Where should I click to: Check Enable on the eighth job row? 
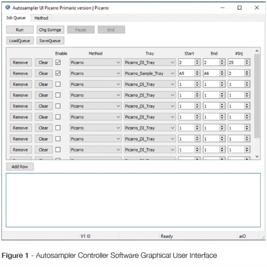coord(58,139)
